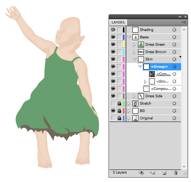Collapse the Bases layer

(129, 37)
